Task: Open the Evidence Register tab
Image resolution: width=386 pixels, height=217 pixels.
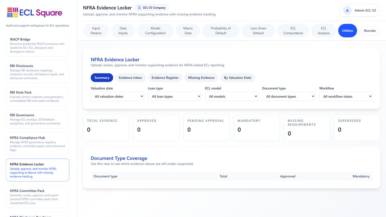Action: (165, 78)
